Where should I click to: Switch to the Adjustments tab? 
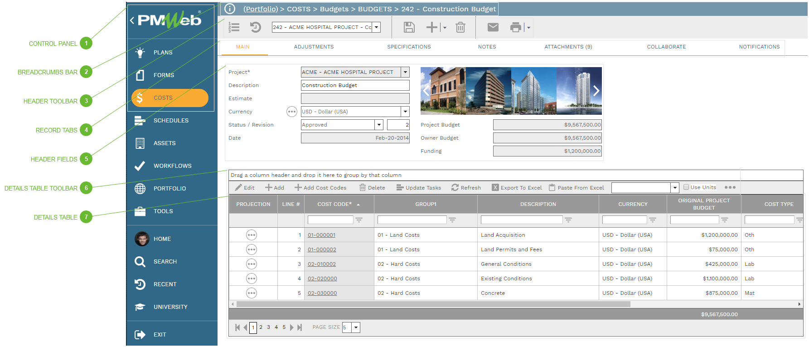pyautogui.click(x=314, y=47)
